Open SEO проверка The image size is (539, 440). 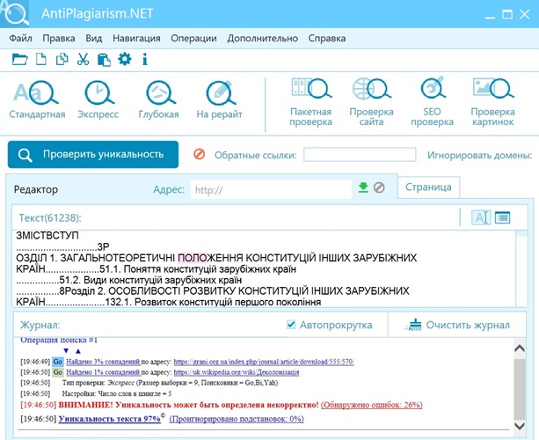pyautogui.click(x=432, y=102)
